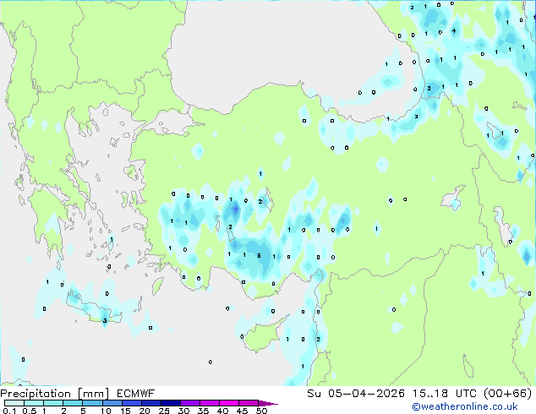Image resolution: width=536 pixels, height=414 pixels.
Task: Click the 'Precipitation' title text
Action: 36,394
